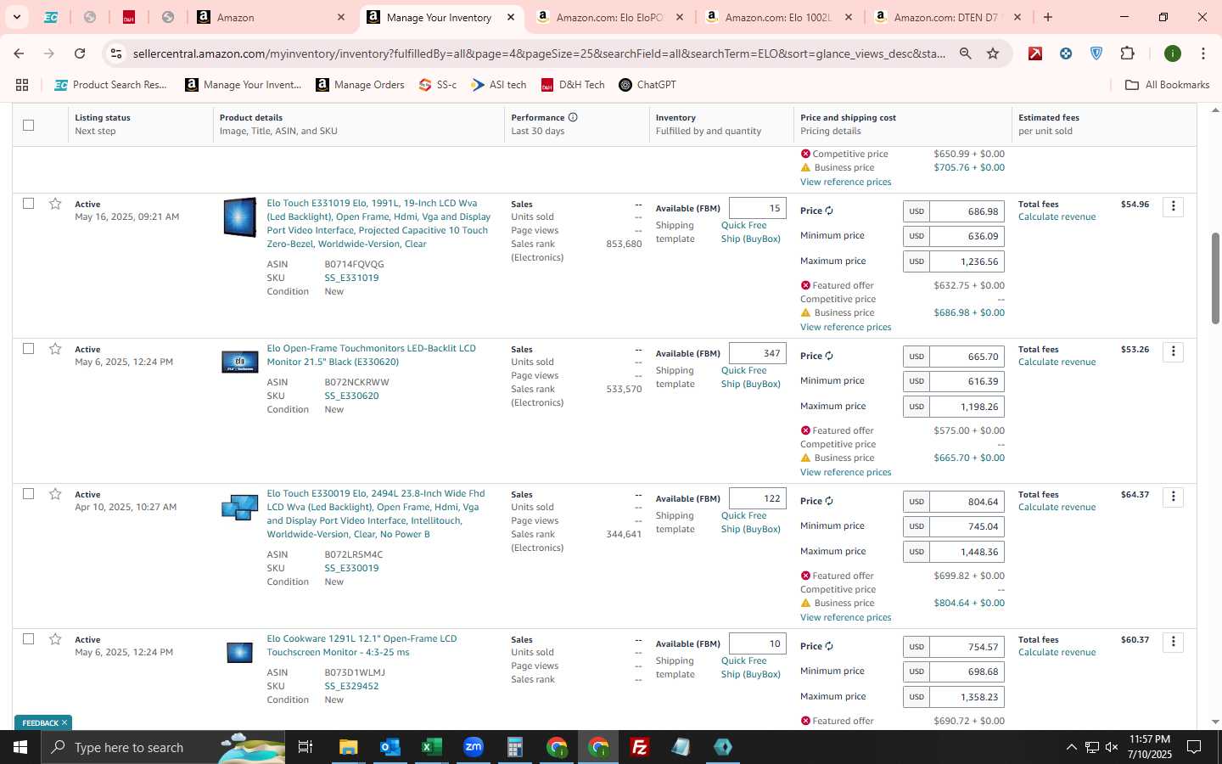Image resolution: width=1222 pixels, height=764 pixels.
Task: Switch to the DTEN D7 Amazon tab
Action: coord(949,17)
